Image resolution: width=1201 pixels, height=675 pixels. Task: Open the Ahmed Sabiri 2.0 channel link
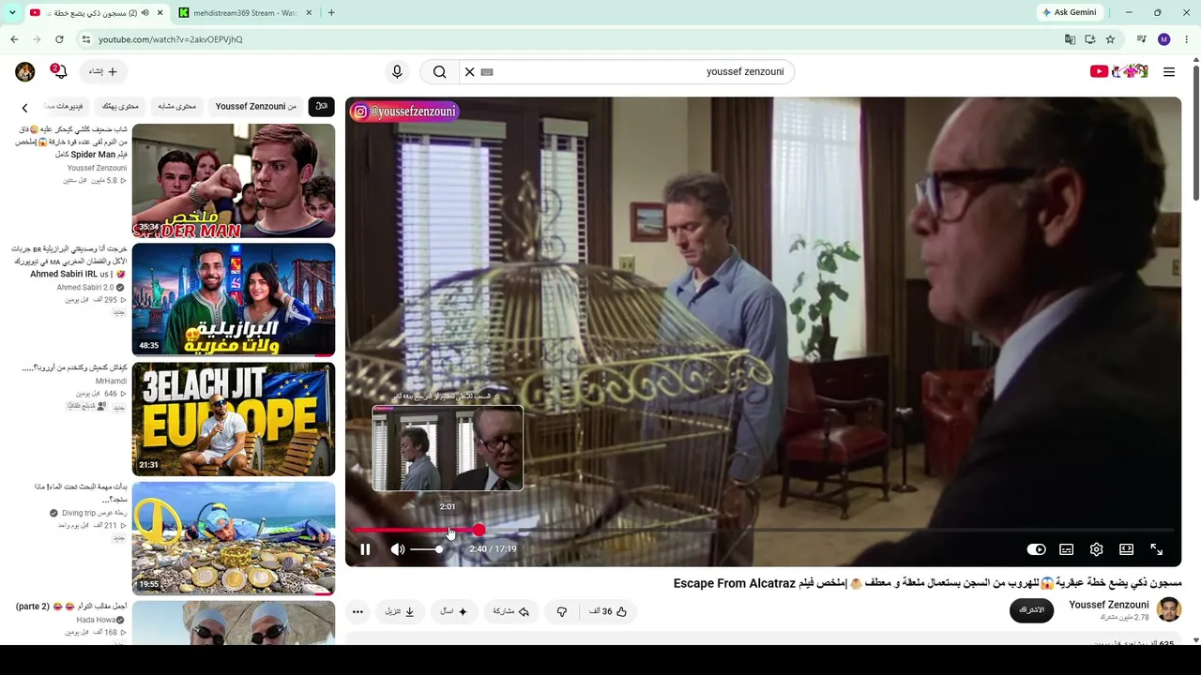(85, 287)
